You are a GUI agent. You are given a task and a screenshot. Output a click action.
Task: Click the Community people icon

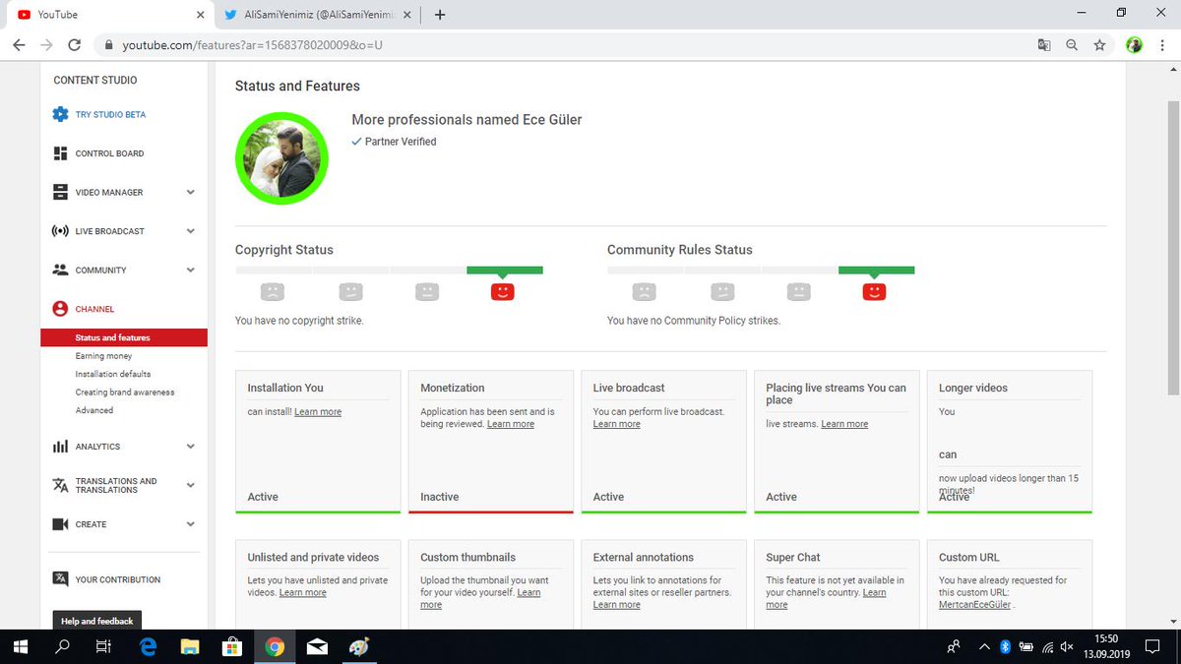60,270
